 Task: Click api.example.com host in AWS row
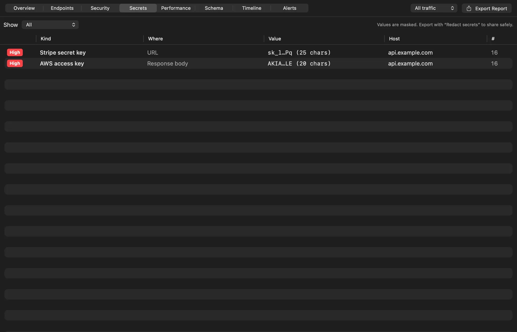pyautogui.click(x=410, y=63)
